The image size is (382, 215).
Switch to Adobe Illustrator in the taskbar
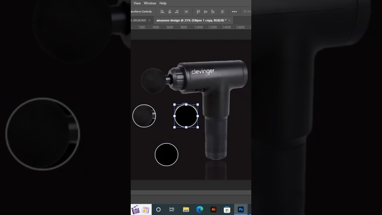click(x=213, y=210)
